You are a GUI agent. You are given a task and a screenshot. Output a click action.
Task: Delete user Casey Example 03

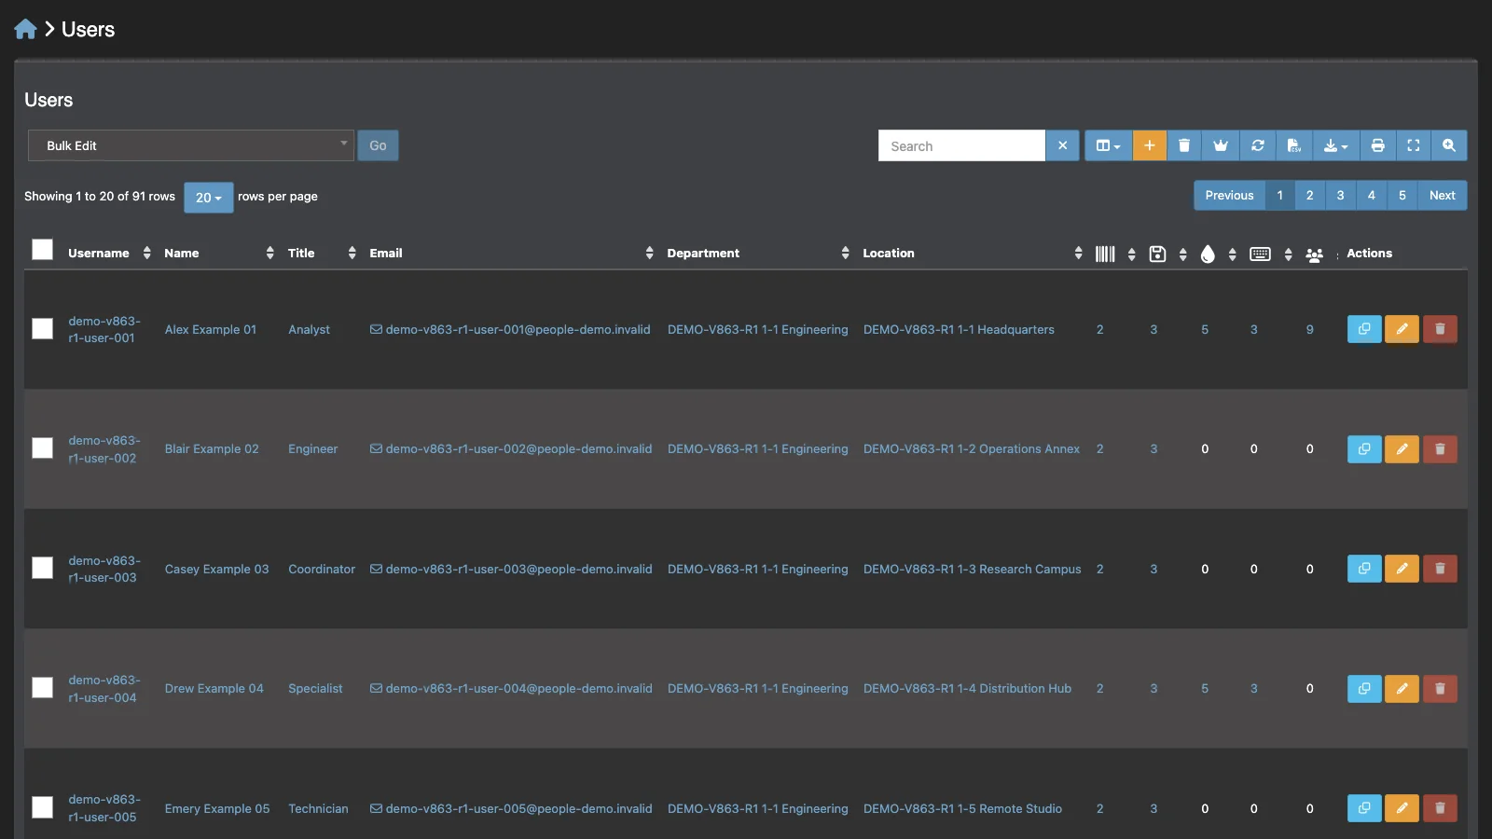point(1440,569)
